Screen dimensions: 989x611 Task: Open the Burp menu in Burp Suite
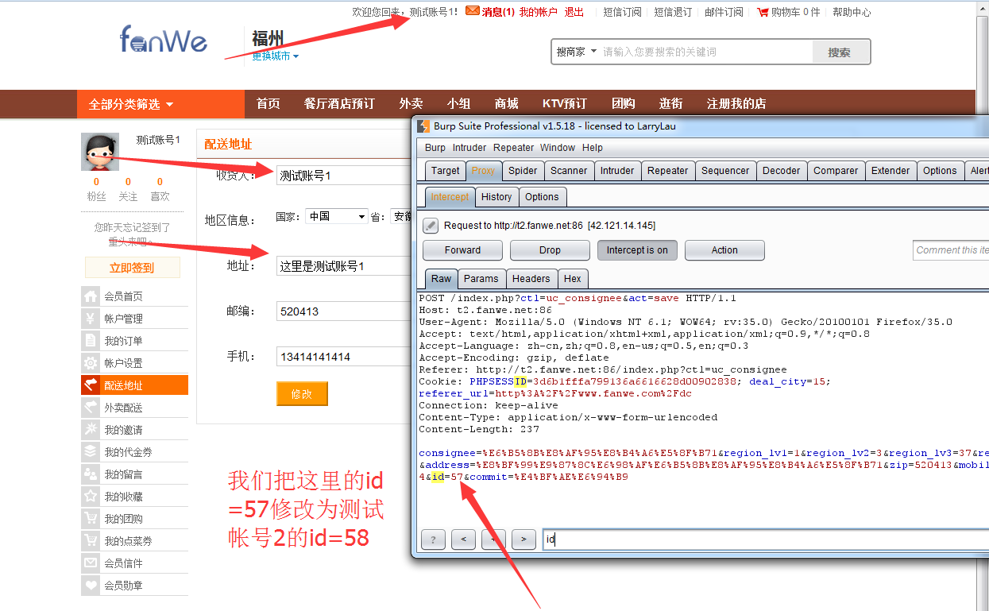[435, 148]
